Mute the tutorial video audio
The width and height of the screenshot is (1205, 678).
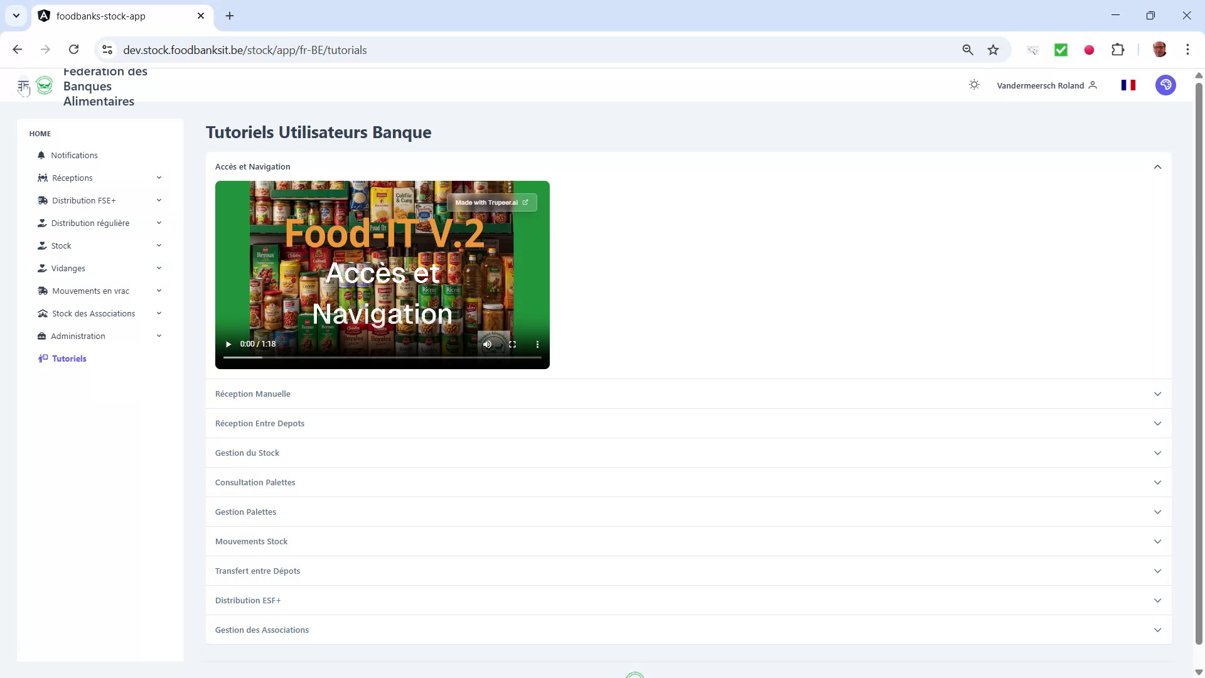[488, 344]
